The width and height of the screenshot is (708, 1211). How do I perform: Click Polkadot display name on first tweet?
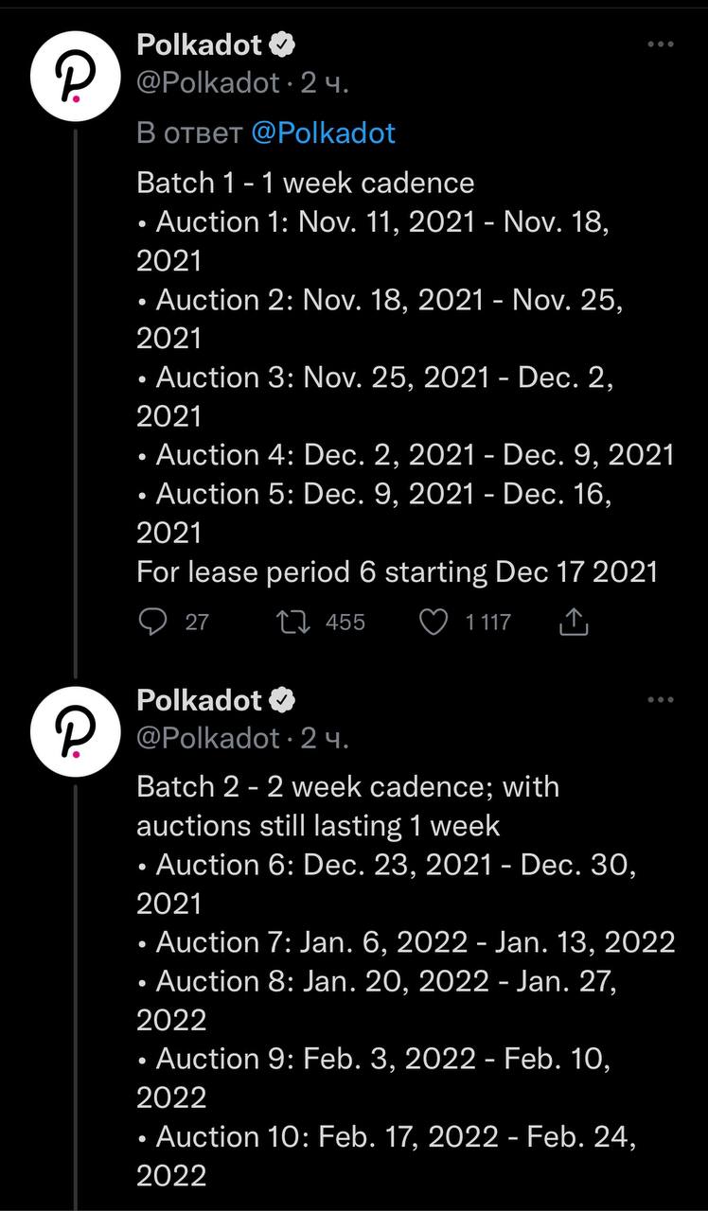[x=200, y=44]
